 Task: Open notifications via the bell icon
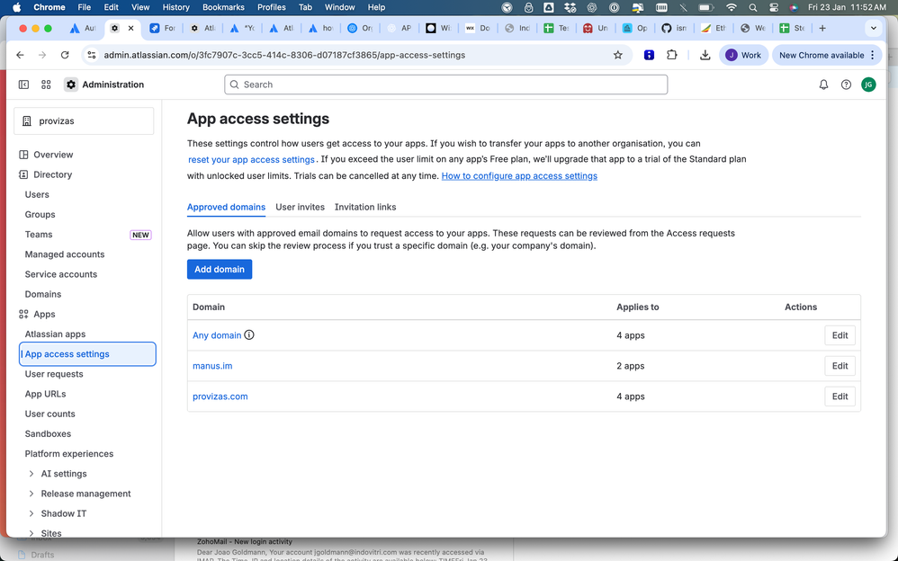point(822,84)
